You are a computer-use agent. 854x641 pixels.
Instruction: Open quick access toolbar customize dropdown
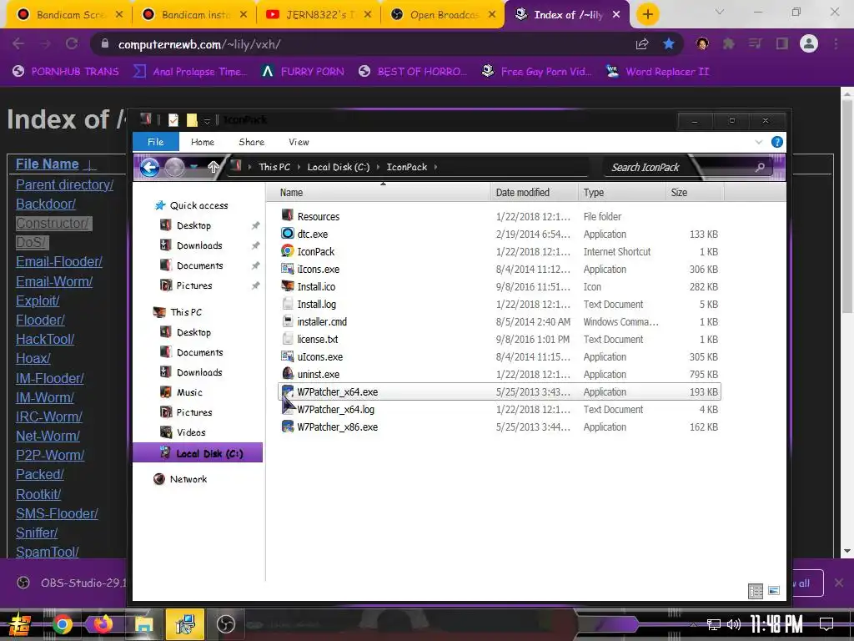[x=207, y=120]
